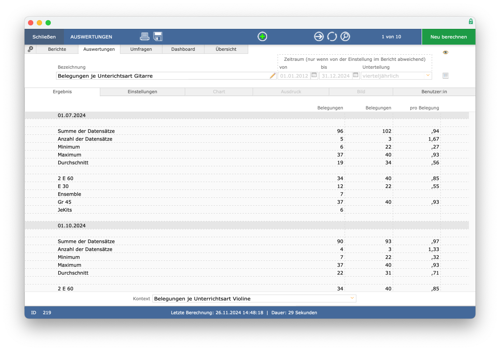The width and height of the screenshot is (500, 351).
Task: Click the floppy disk save icon
Action: pyautogui.click(x=158, y=37)
